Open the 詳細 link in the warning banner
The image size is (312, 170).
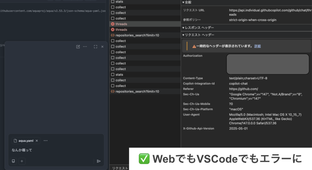tap(257, 46)
